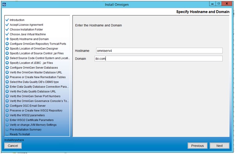Screen dimensions: 235x154
Task: Click the Domain field label
Action: [81, 59]
